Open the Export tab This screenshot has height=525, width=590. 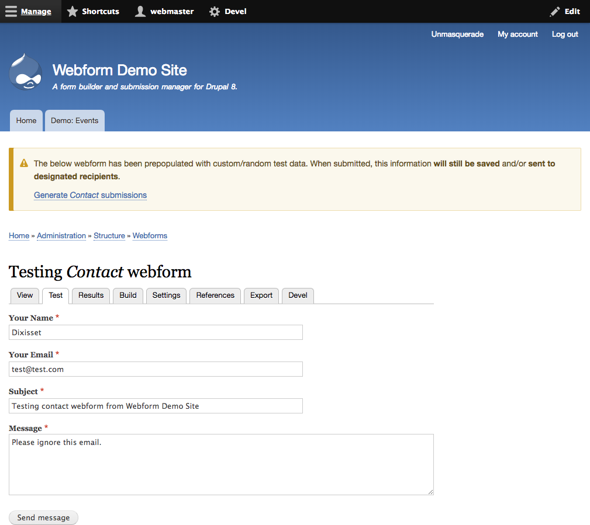tap(261, 295)
